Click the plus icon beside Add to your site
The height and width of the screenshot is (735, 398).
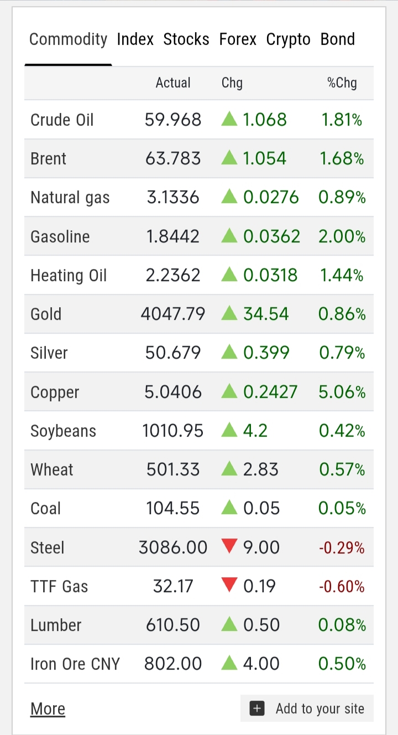click(x=257, y=708)
